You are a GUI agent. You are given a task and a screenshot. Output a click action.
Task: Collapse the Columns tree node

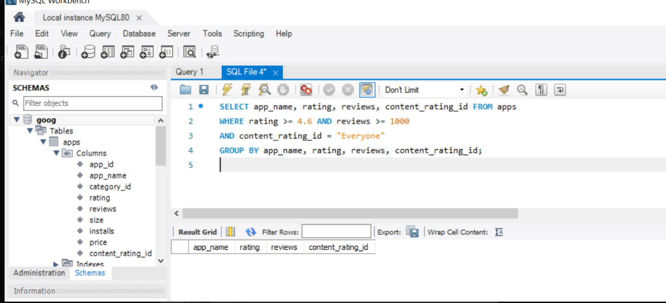click(x=56, y=153)
